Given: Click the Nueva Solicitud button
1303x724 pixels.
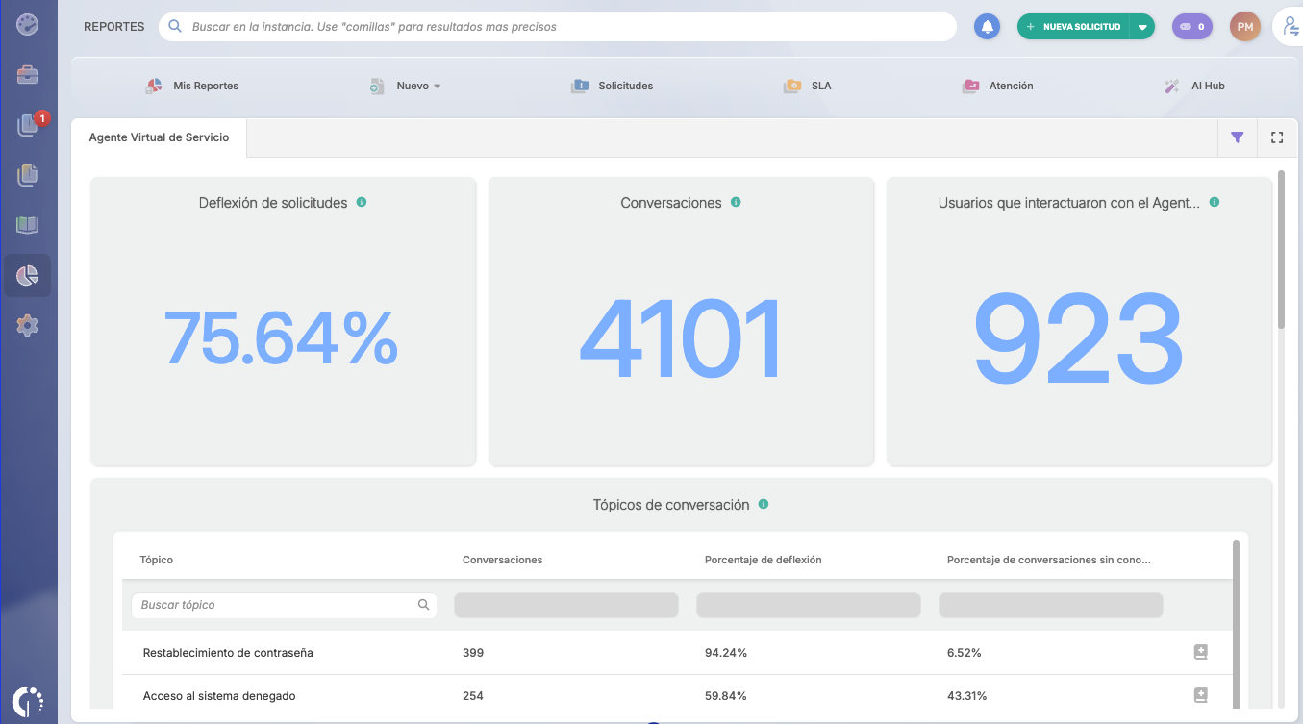Looking at the screenshot, I should point(1074,27).
